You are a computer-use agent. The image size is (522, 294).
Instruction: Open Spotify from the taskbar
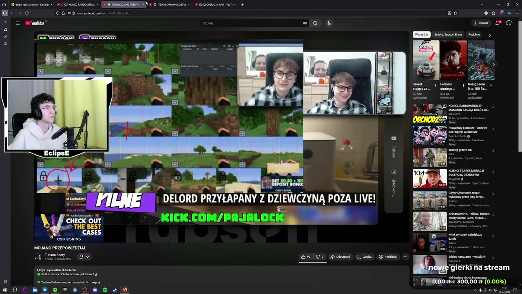point(105,290)
